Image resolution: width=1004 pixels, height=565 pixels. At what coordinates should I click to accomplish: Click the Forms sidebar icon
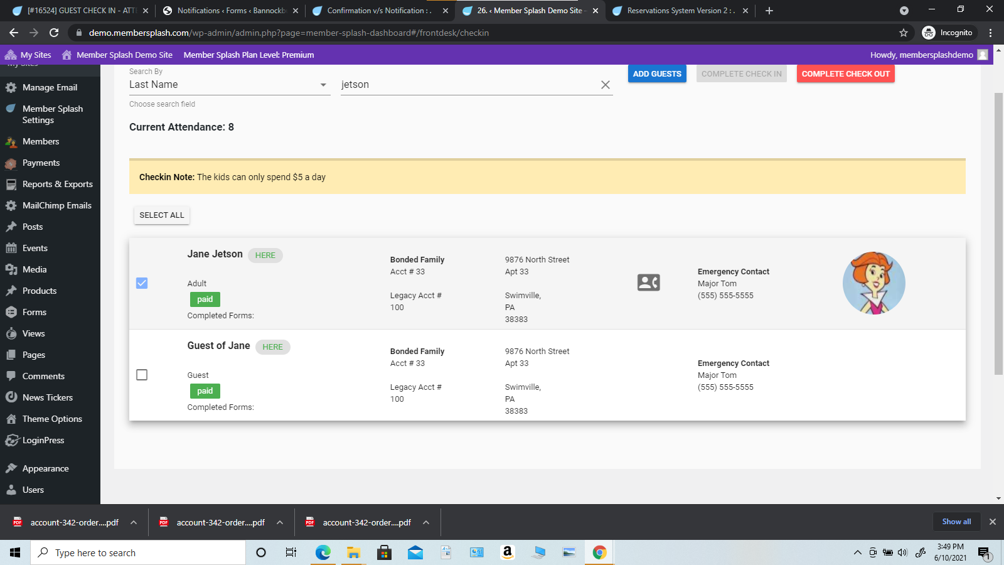[x=11, y=312]
